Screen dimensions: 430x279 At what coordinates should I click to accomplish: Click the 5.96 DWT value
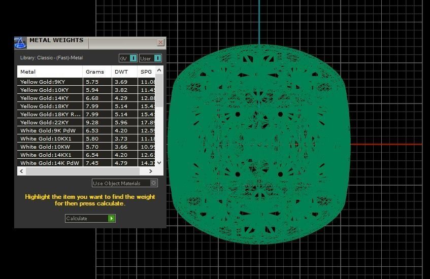click(121, 123)
